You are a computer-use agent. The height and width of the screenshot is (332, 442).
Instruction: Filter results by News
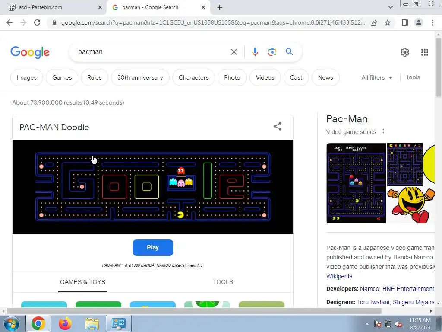click(325, 77)
